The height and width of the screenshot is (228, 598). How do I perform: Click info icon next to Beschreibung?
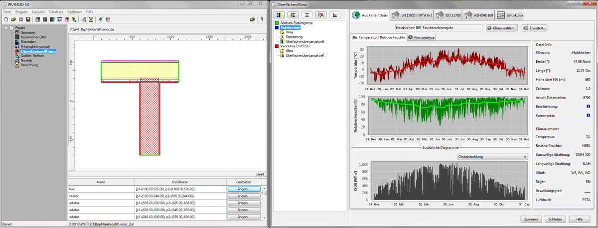(589, 107)
